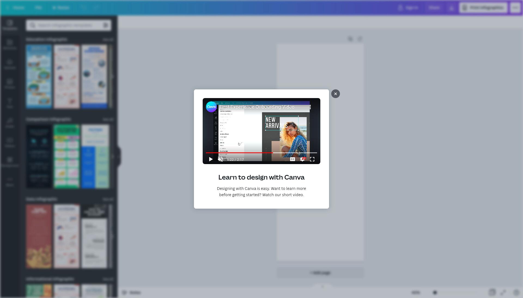523x298 pixels.
Task: Click the Sign in button
Action: click(x=408, y=8)
